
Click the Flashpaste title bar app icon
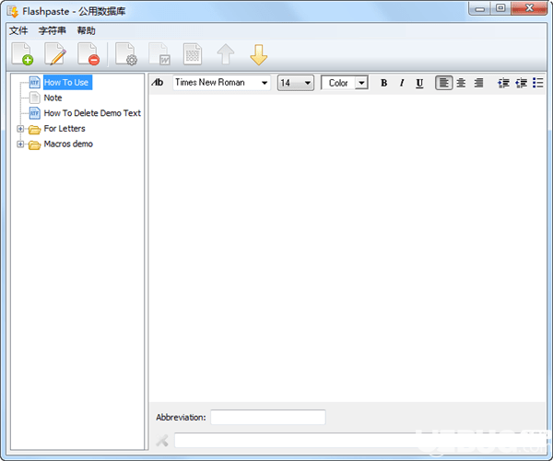(x=13, y=12)
